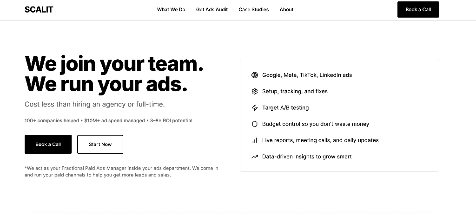Go to Get Ads Audit page
This screenshot has height=214, width=476.
coord(212,9)
